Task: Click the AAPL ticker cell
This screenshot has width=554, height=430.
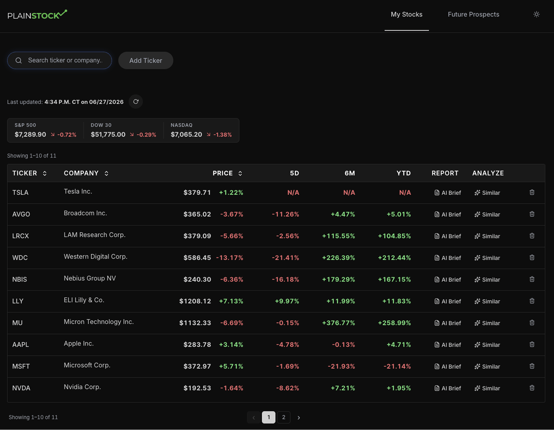Action: click(x=20, y=345)
